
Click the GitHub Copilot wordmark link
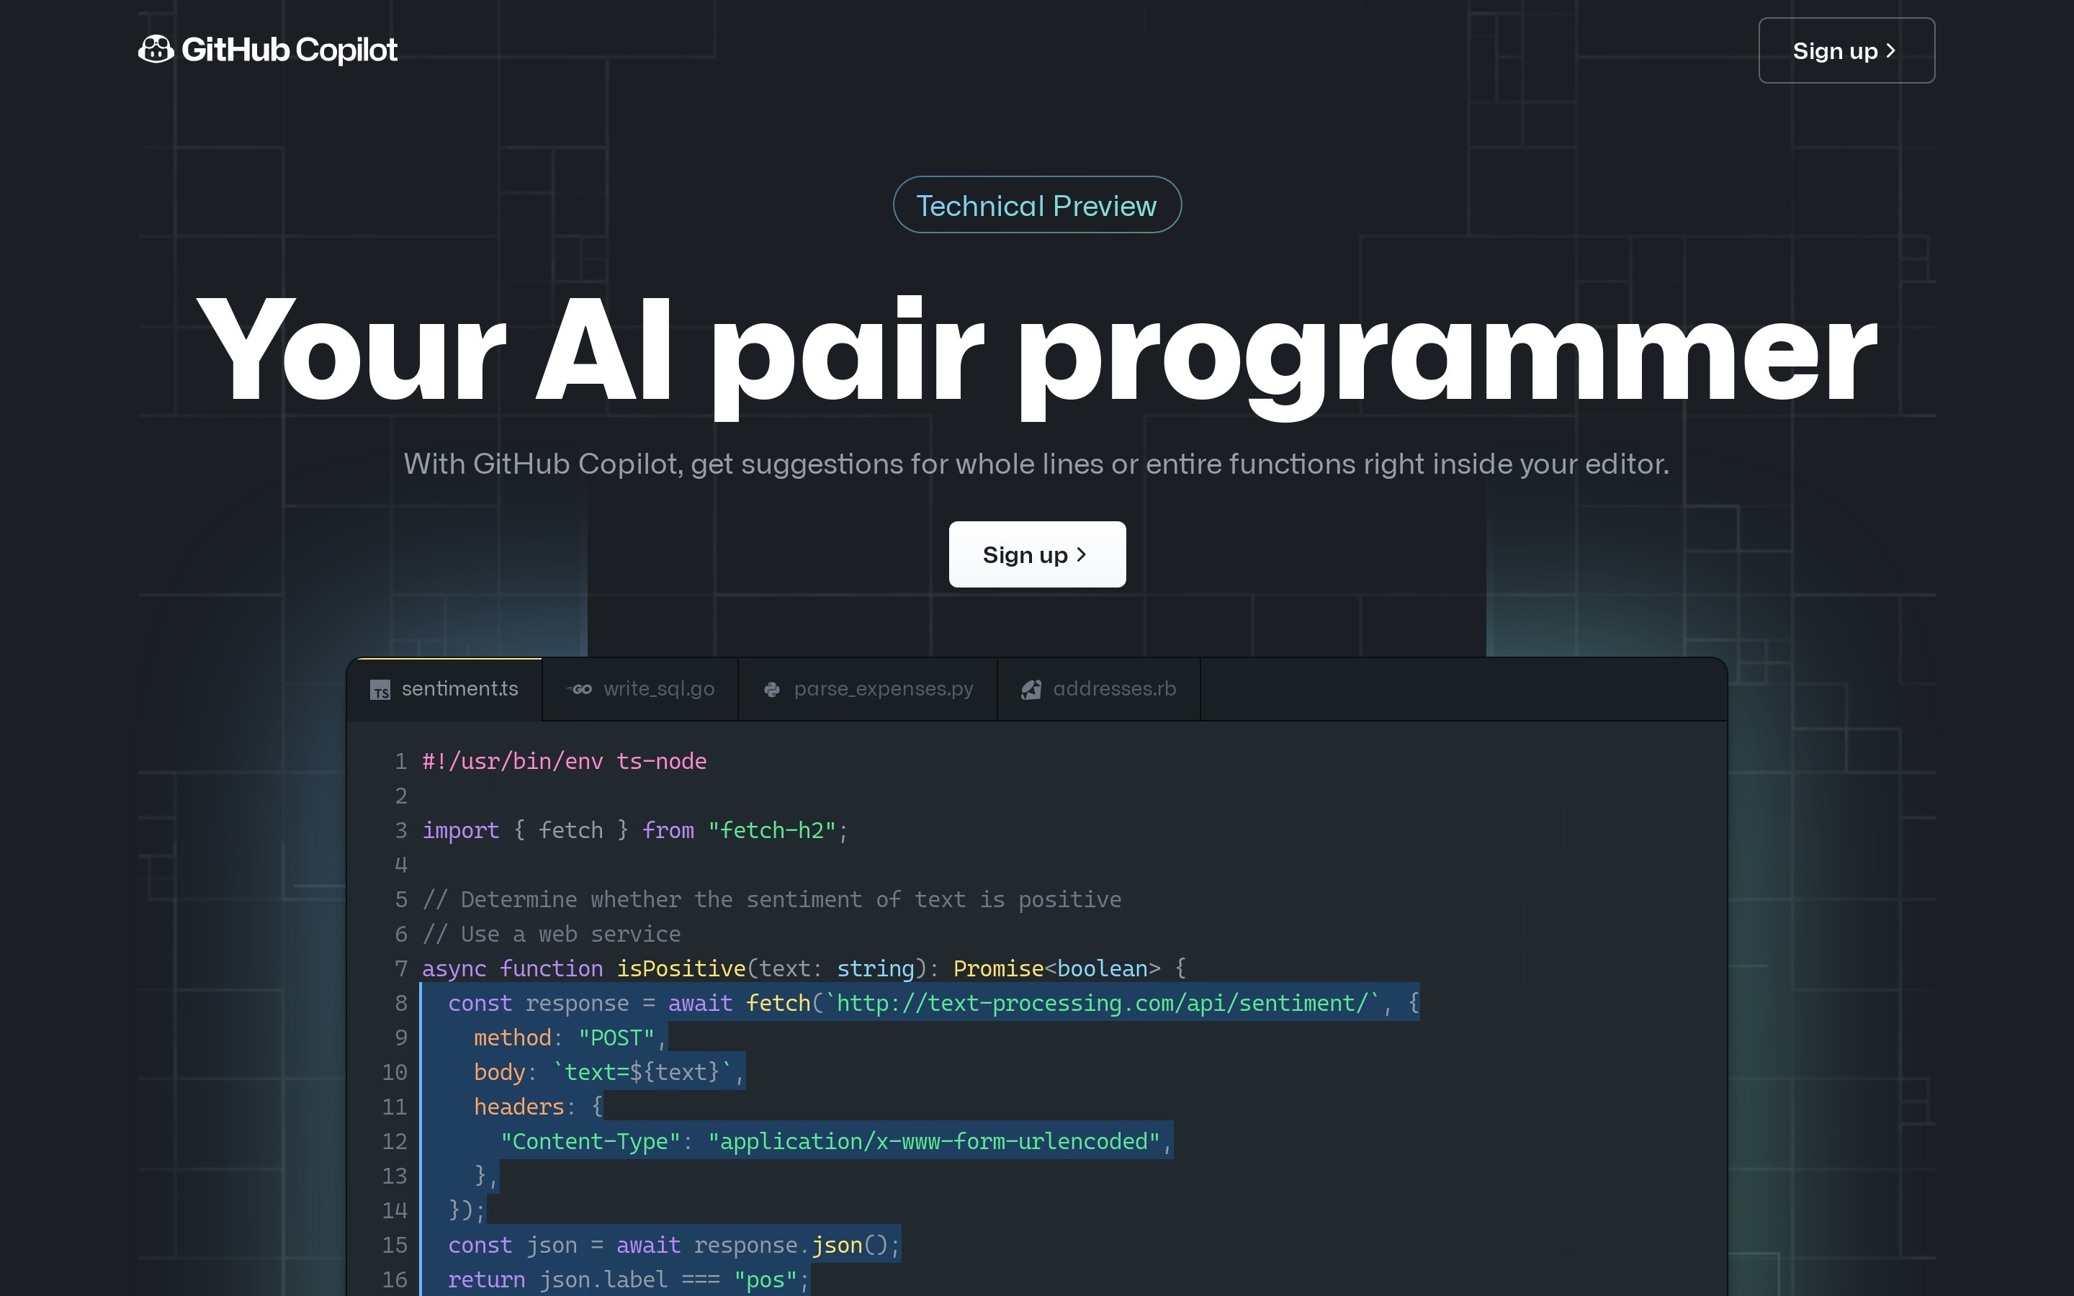click(289, 50)
